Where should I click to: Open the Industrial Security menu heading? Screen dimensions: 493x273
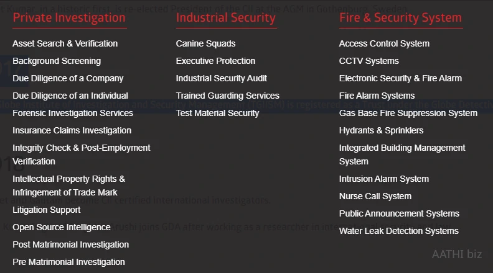tap(225, 17)
